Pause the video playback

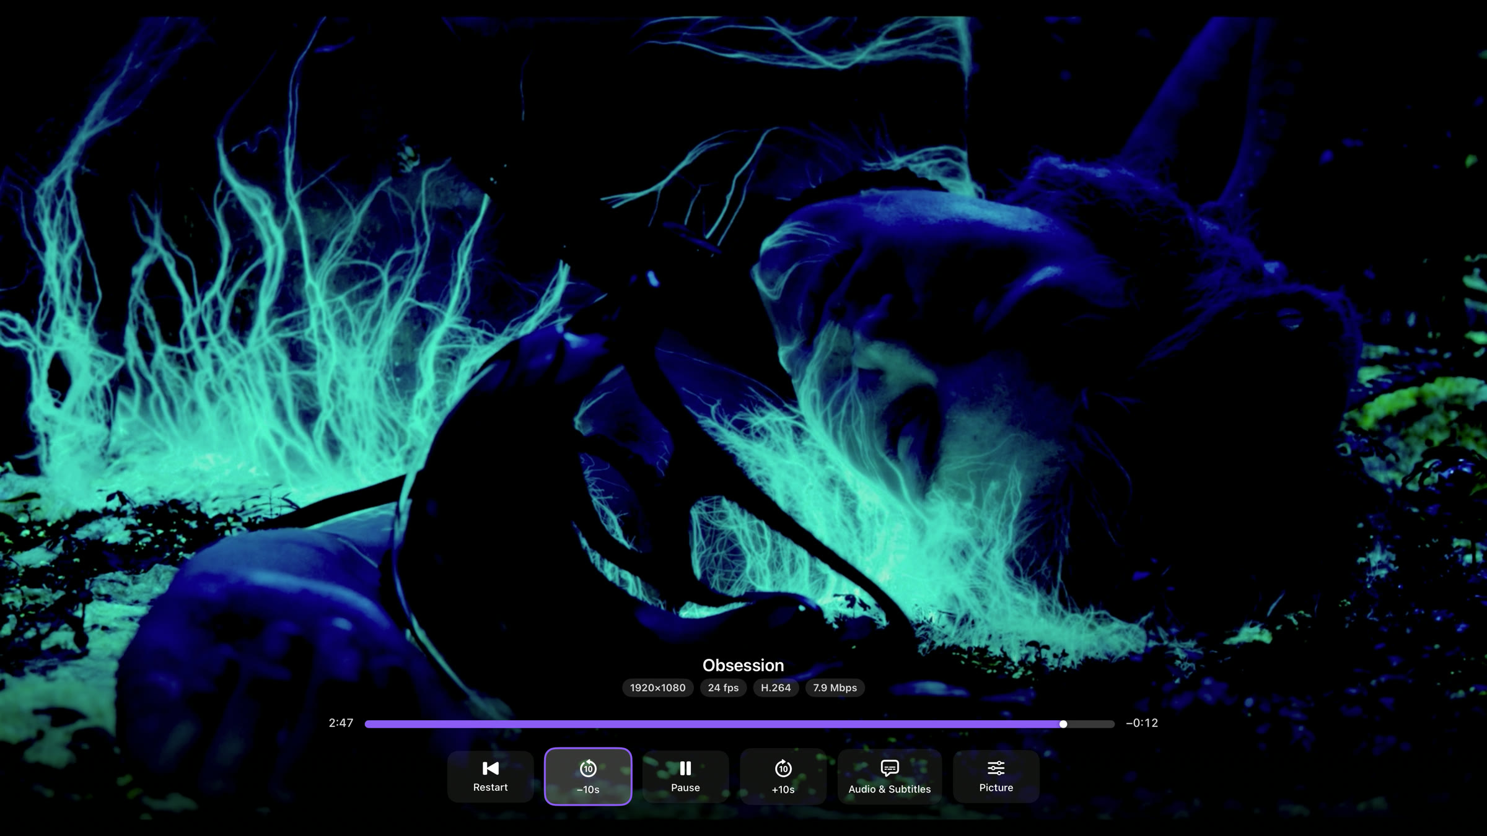[x=685, y=777]
